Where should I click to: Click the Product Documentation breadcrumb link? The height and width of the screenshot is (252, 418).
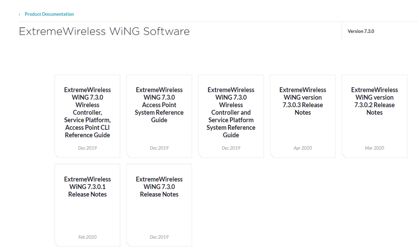(x=49, y=14)
